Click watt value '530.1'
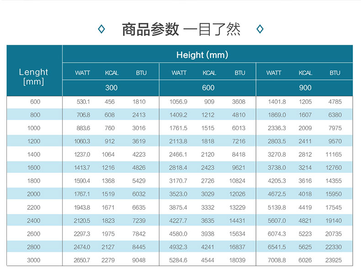 83,102
